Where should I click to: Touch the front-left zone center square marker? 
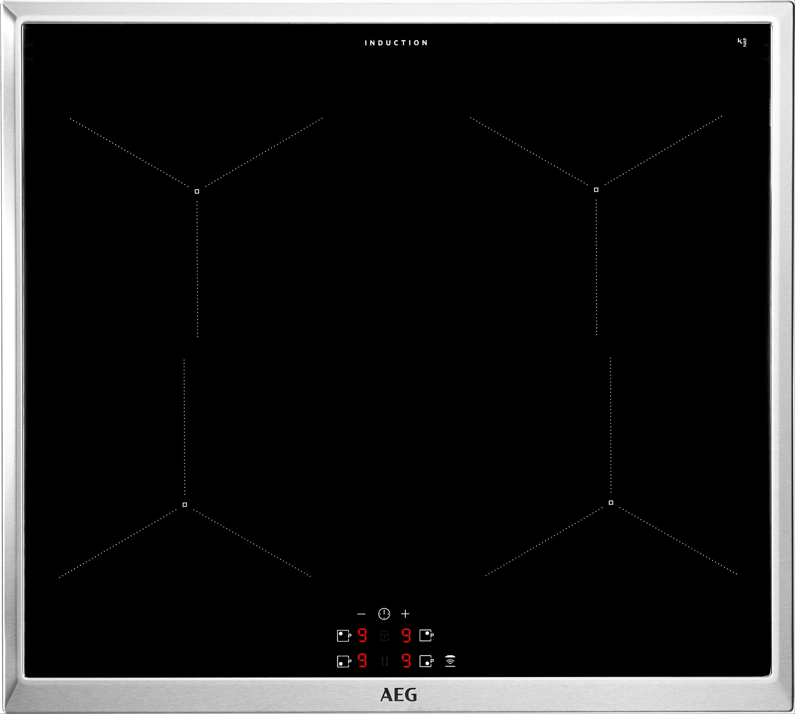(x=185, y=505)
